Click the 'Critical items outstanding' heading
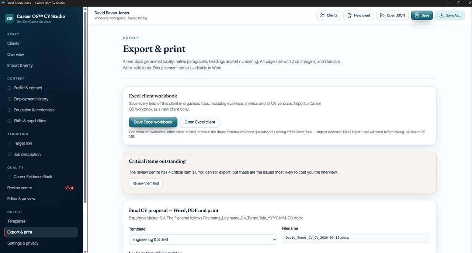The height and width of the screenshot is (253, 472). (x=157, y=161)
